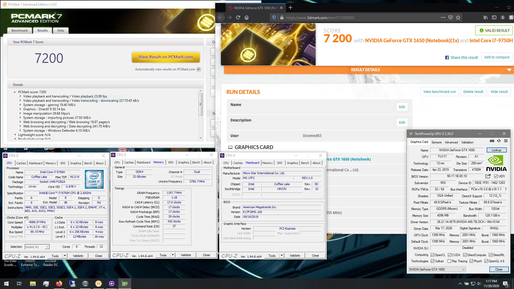Share BIOS via GPU-Z export icon
Viewport: 514px width, 289px height.
coord(488,176)
